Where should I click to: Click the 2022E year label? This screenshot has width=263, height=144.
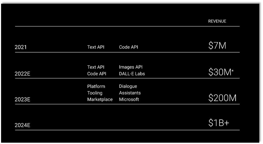(x=22, y=74)
